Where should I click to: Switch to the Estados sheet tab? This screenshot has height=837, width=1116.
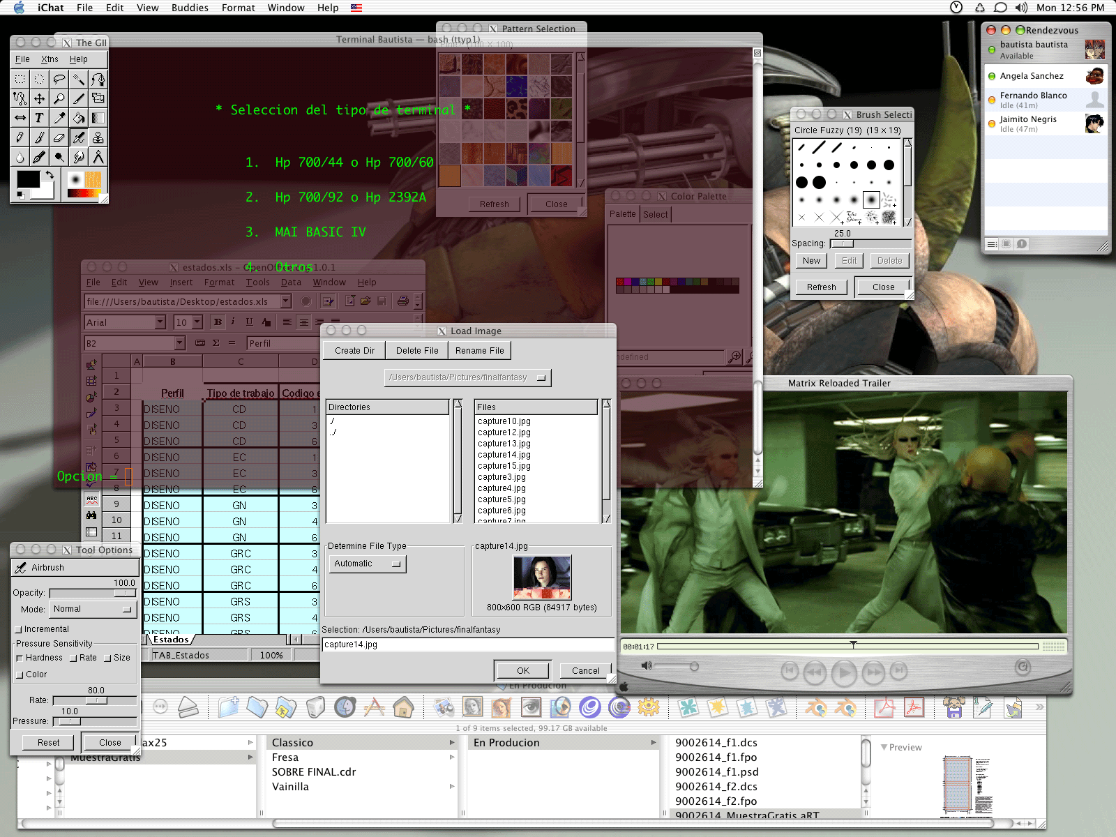(x=171, y=640)
